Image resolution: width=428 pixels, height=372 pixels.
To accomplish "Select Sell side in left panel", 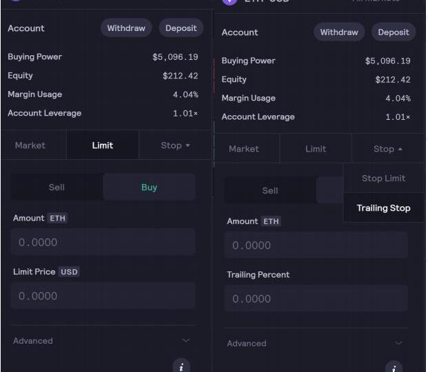I will [x=57, y=187].
